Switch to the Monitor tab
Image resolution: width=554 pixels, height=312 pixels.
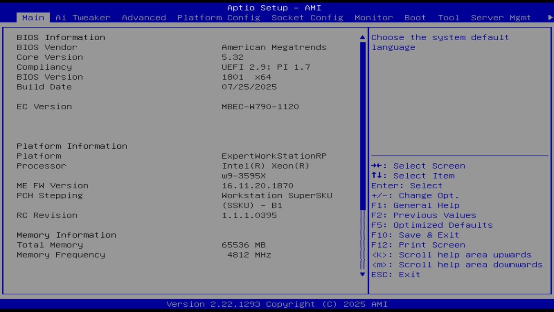(x=374, y=18)
